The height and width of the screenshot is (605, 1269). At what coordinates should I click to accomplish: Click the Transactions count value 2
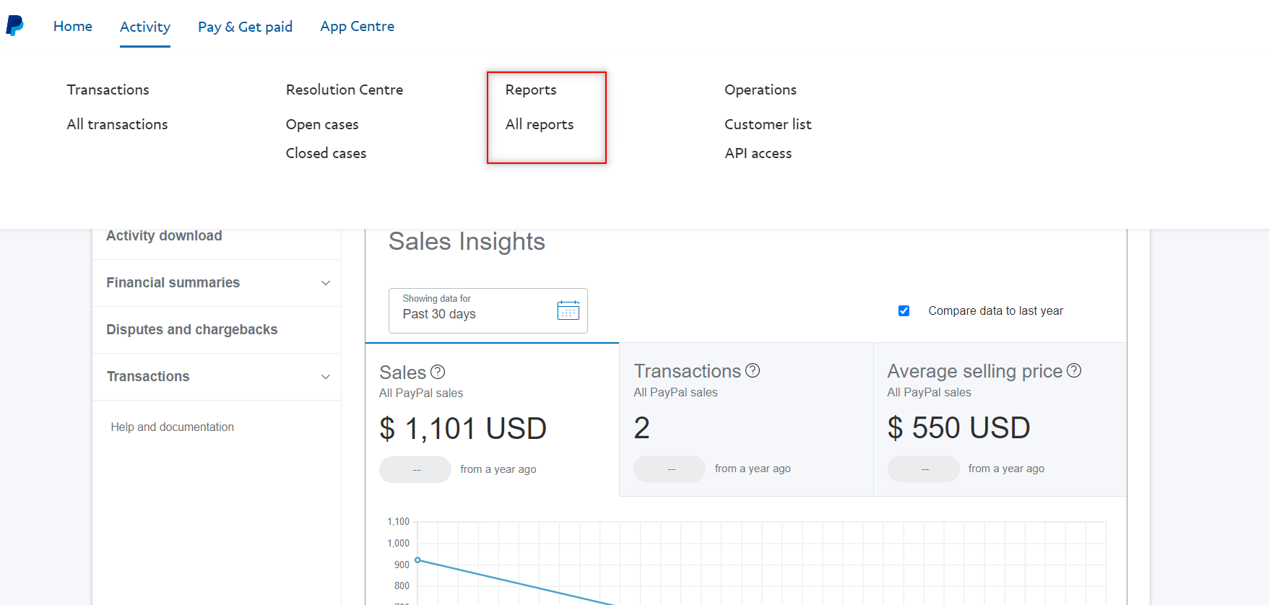[x=642, y=427]
